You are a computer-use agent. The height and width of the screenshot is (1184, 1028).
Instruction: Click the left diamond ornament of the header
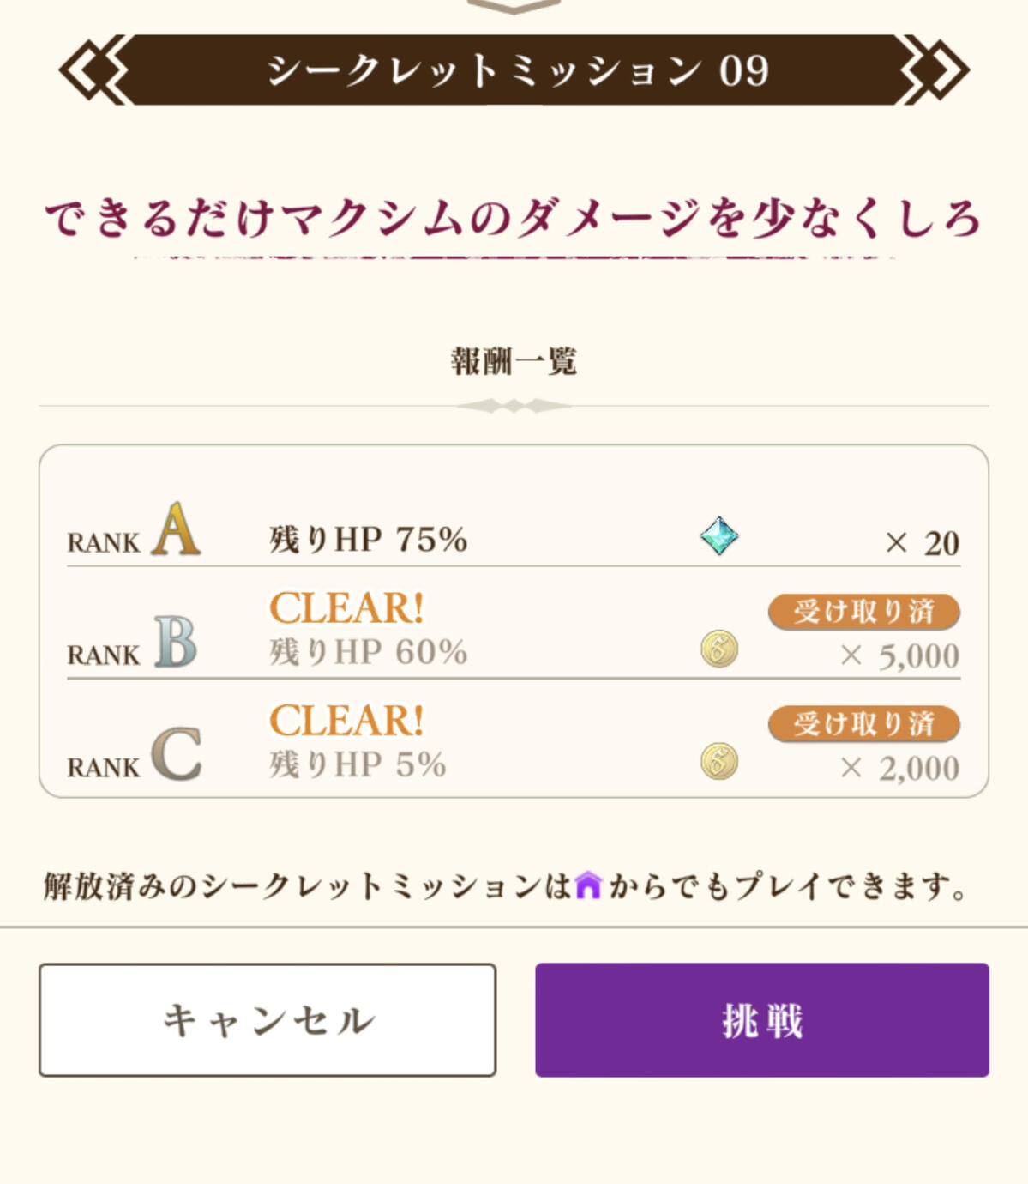click(x=93, y=70)
